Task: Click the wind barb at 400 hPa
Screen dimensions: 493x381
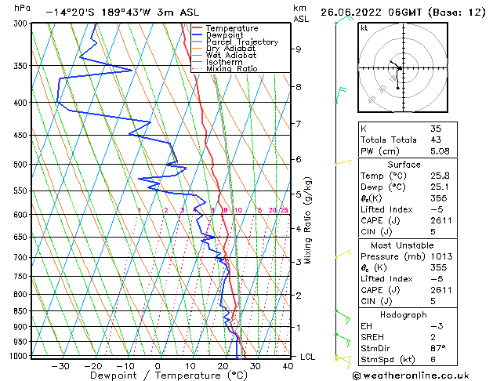Action: point(341,96)
